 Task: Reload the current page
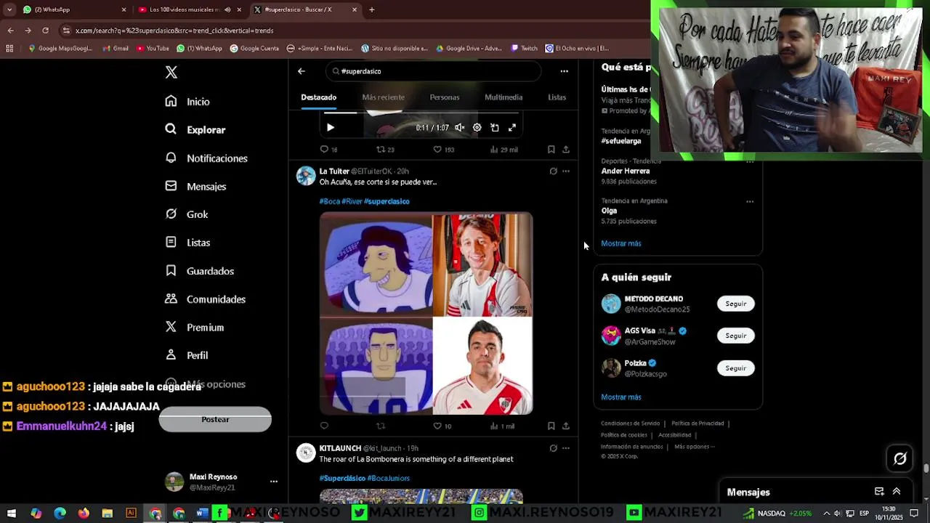tap(45, 31)
